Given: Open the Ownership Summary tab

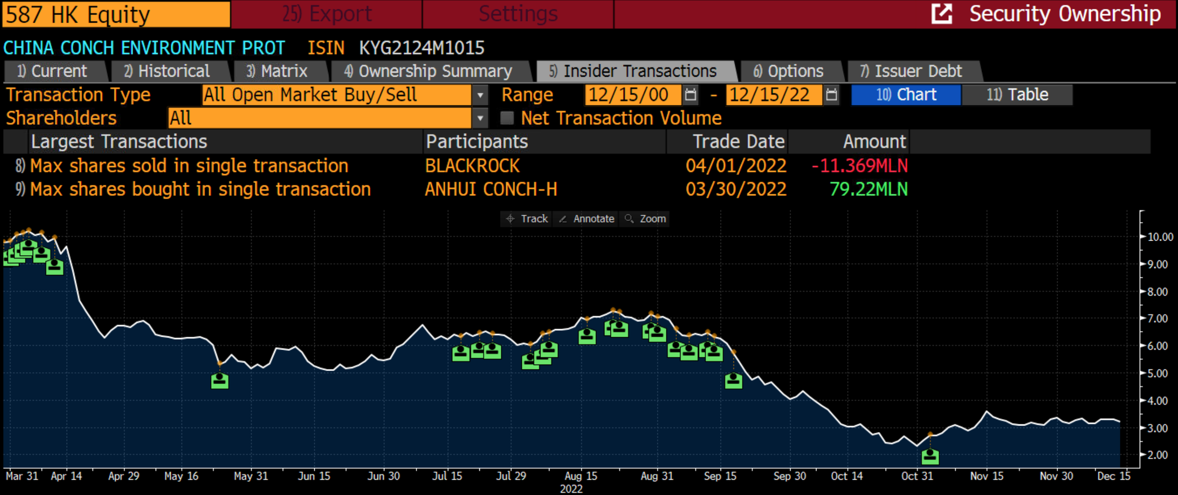Looking at the screenshot, I should (x=428, y=71).
